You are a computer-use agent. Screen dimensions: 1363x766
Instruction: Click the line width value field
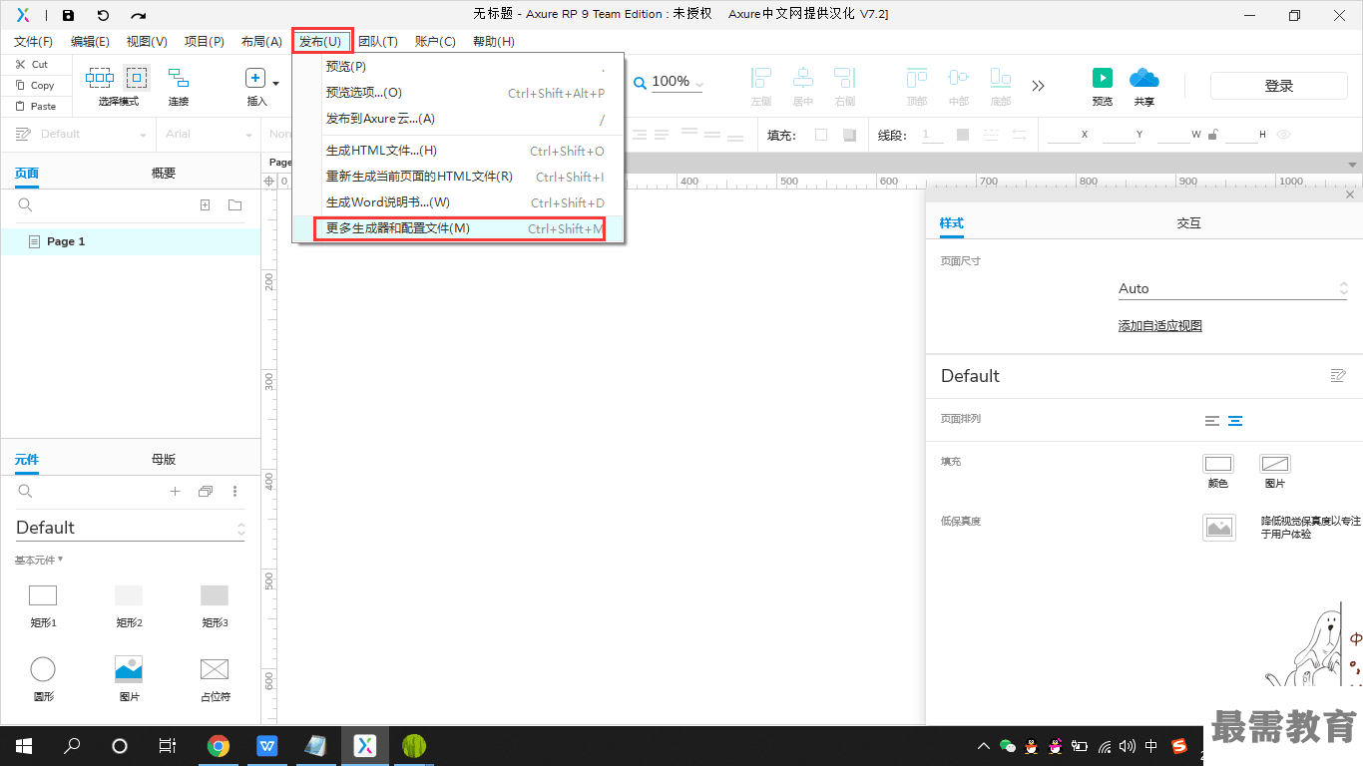point(932,135)
